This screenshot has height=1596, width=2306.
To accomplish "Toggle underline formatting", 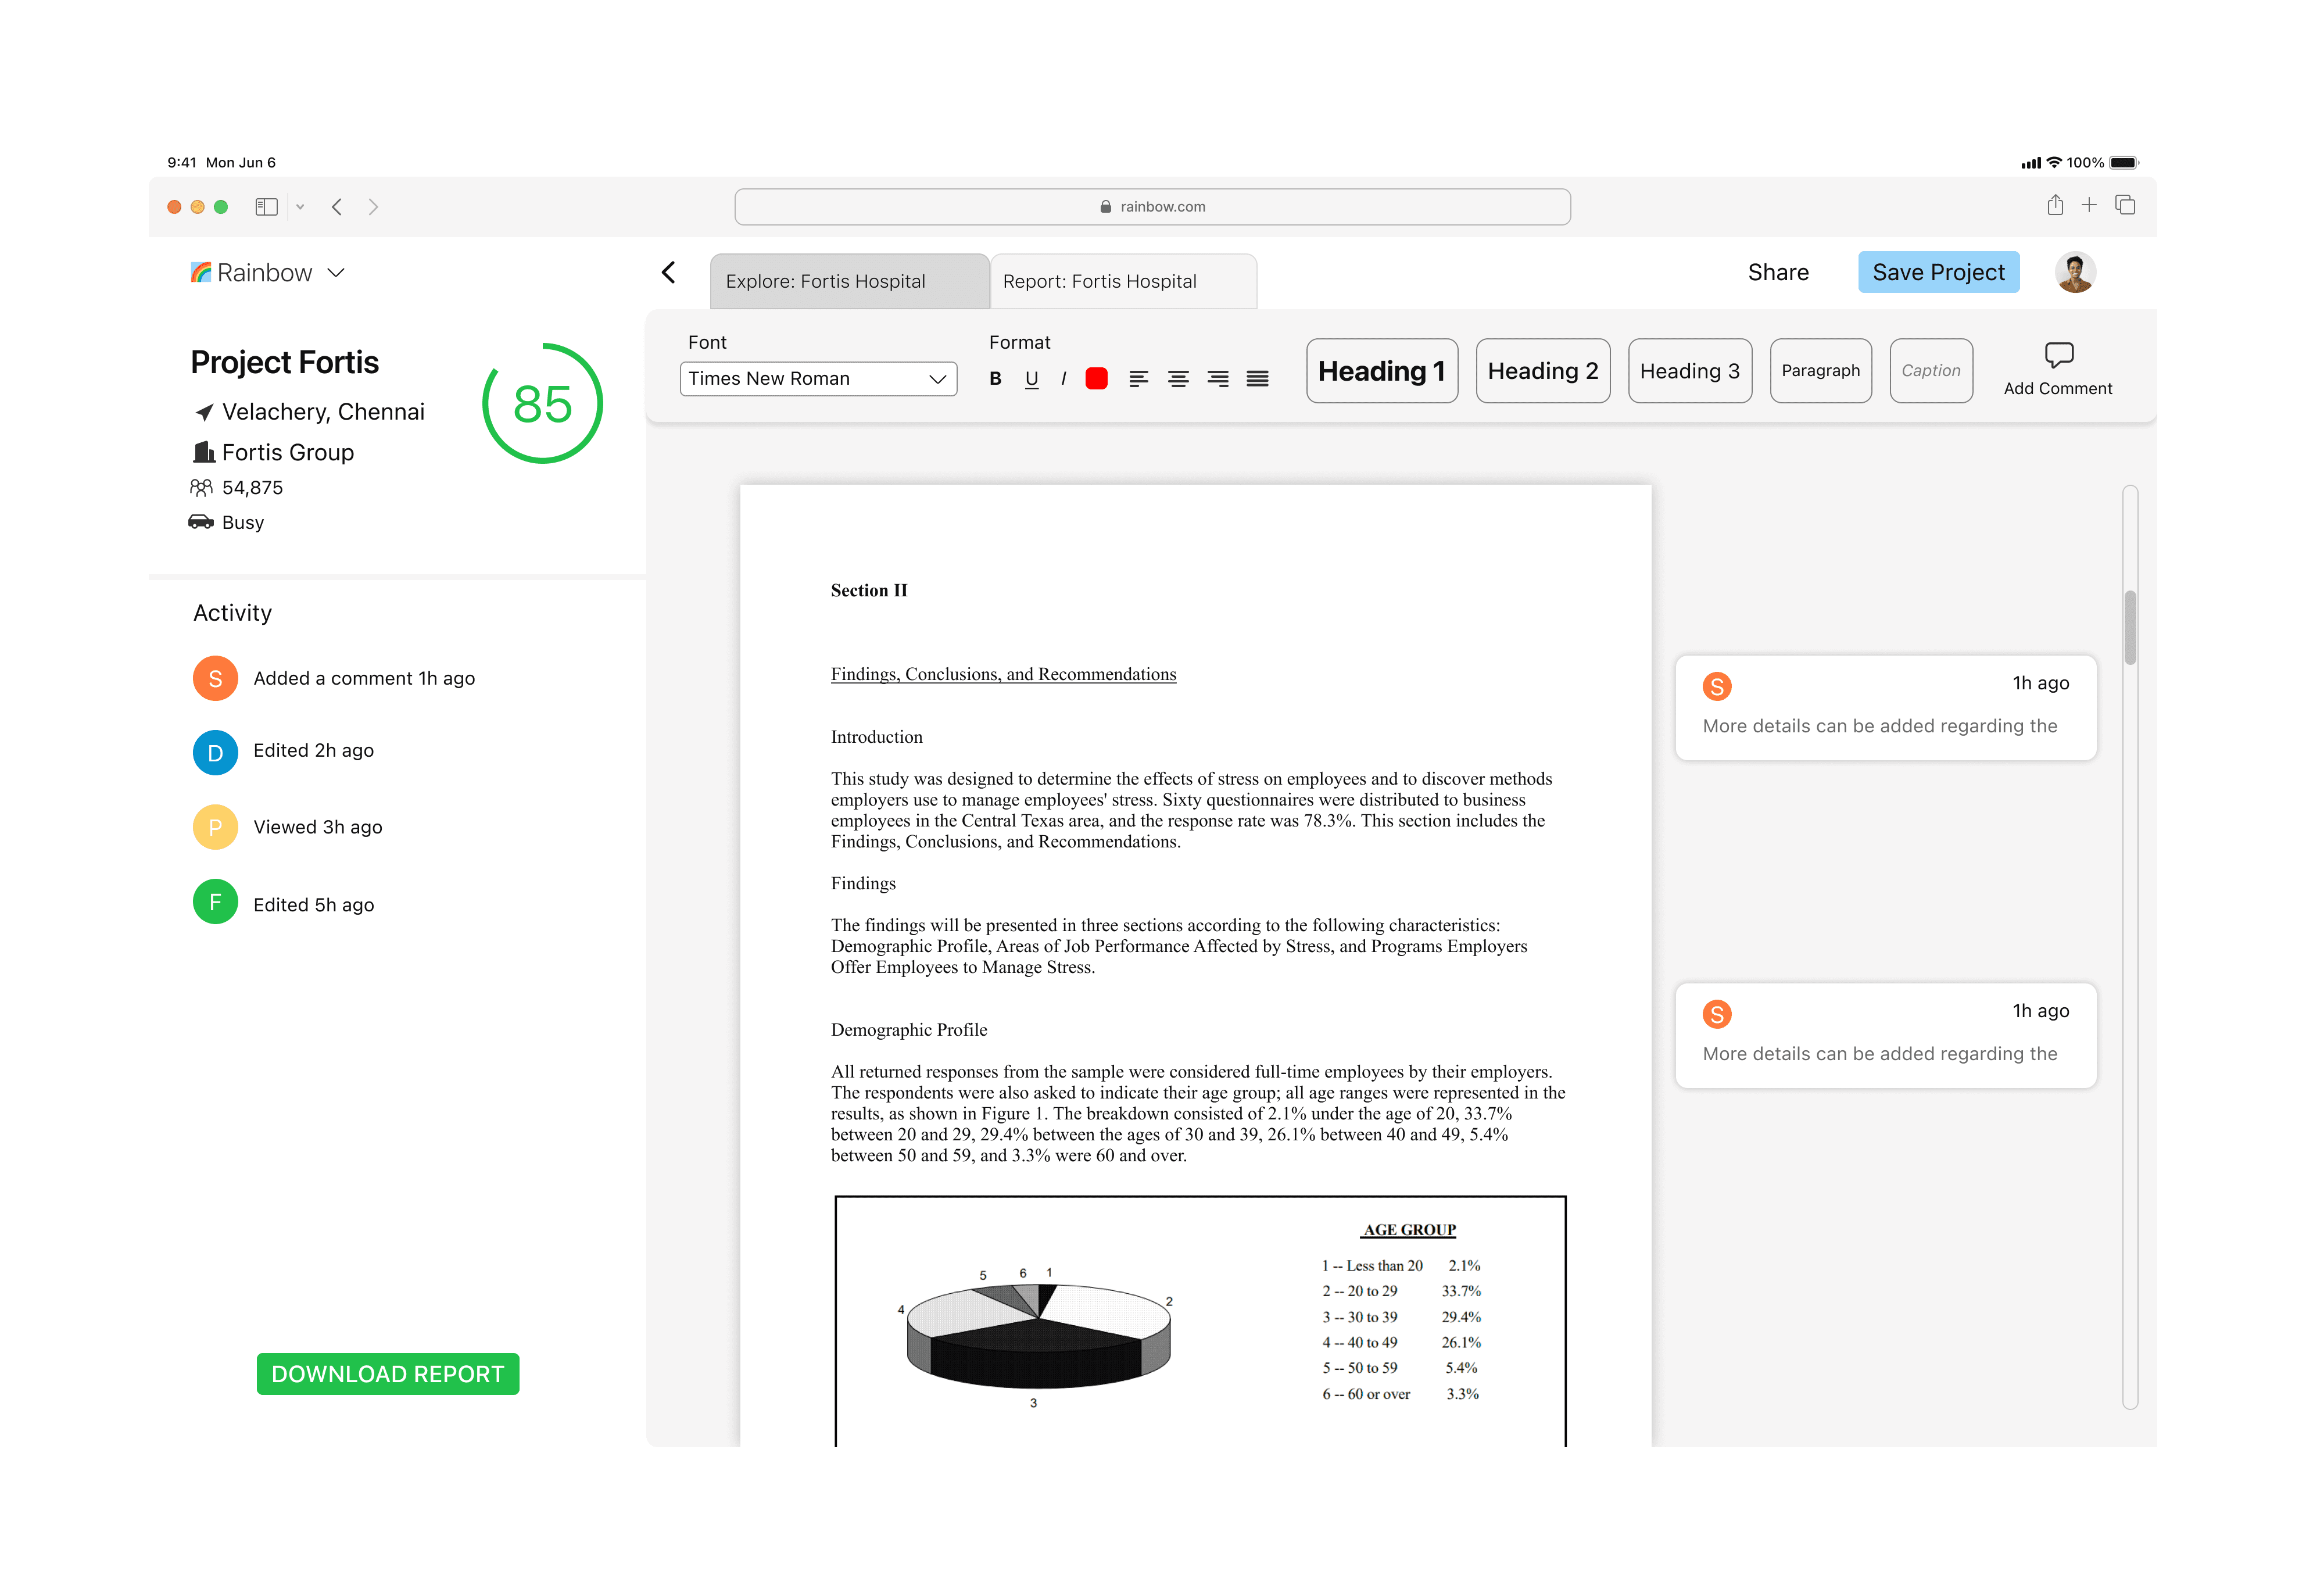I will click(x=1031, y=379).
